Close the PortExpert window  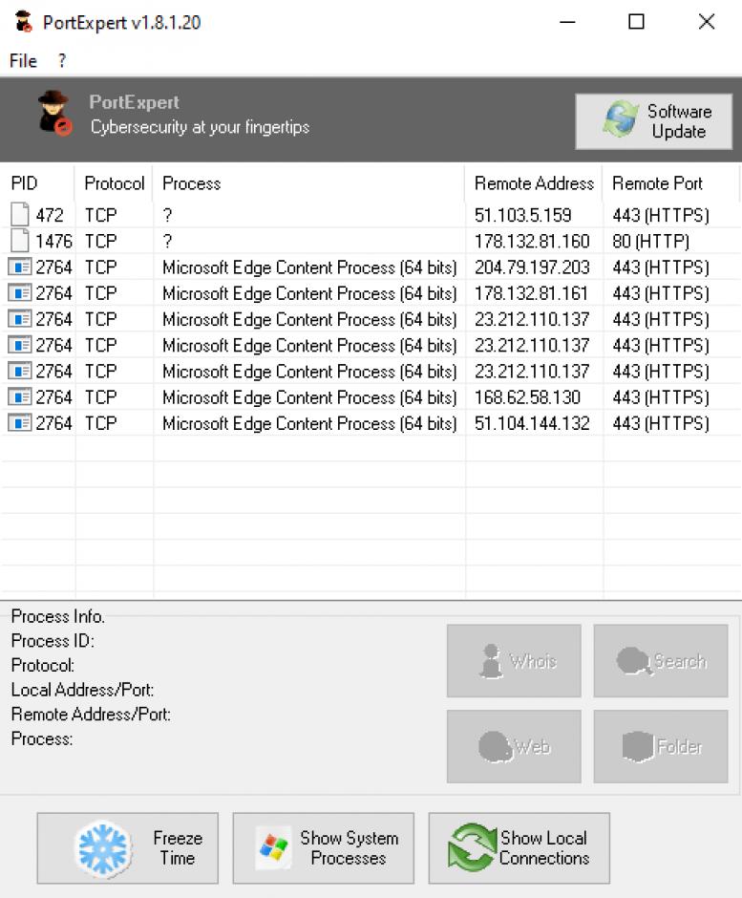[x=707, y=22]
